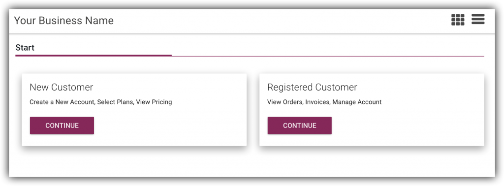Click the Invoices text
Screen dimensions: 504x186
coord(317,102)
